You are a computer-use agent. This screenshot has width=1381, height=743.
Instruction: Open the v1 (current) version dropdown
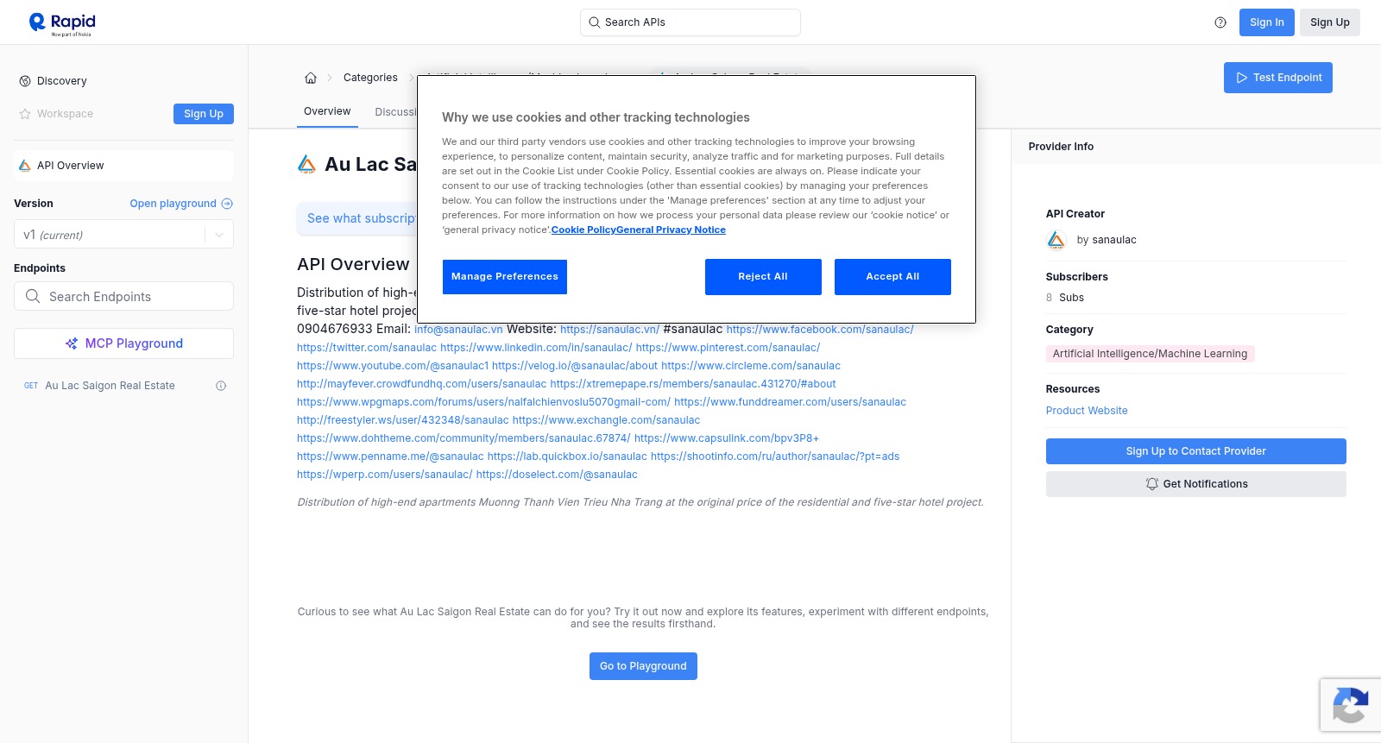123,235
